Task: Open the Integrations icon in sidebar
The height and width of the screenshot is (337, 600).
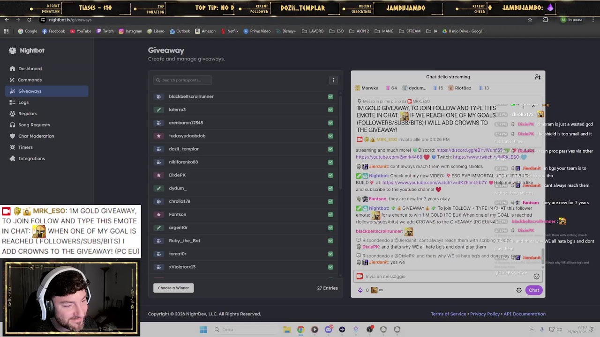Action: [x=12, y=159]
